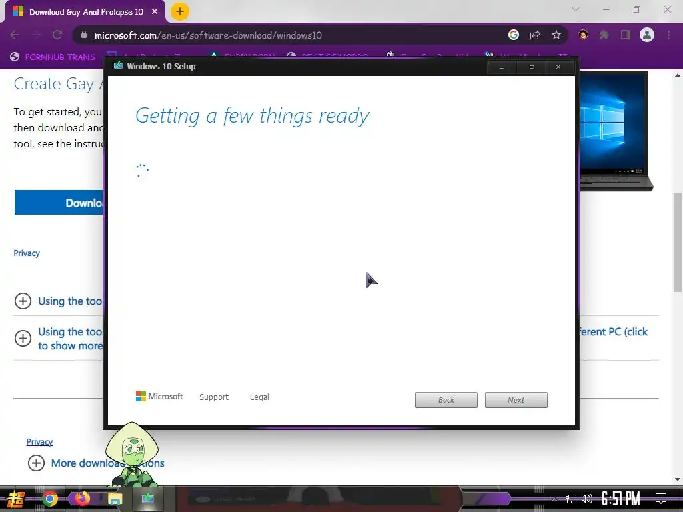This screenshot has height=512, width=683.
Task: Click the new tab plus button in Chrome
Action: coord(180,11)
